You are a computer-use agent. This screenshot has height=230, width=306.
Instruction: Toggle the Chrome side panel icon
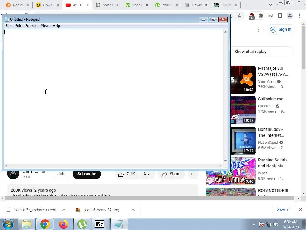pos(280,16)
